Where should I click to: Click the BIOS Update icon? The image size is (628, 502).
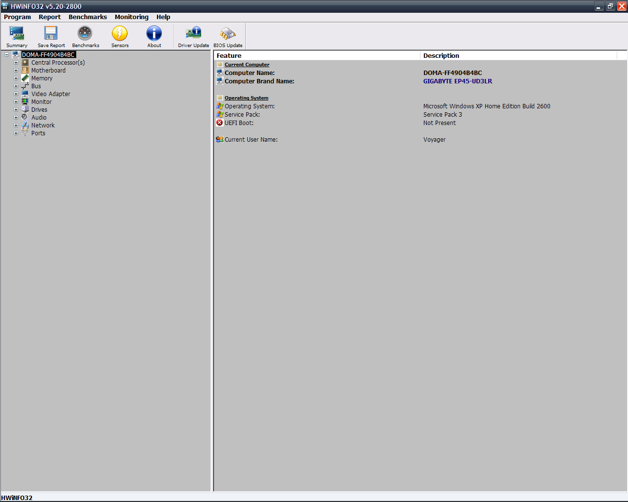[228, 36]
